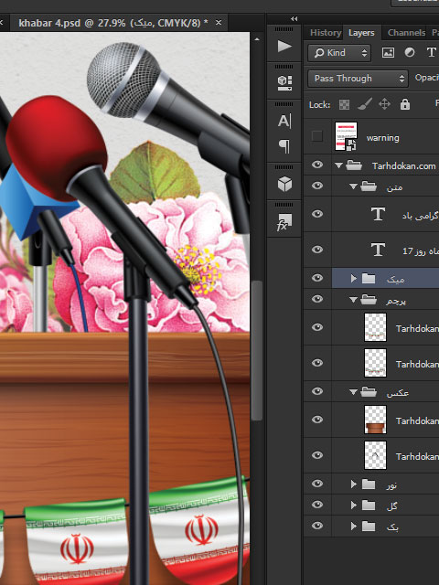Click the میک folder icon
This screenshot has width=439, height=585.
click(369, 278)
